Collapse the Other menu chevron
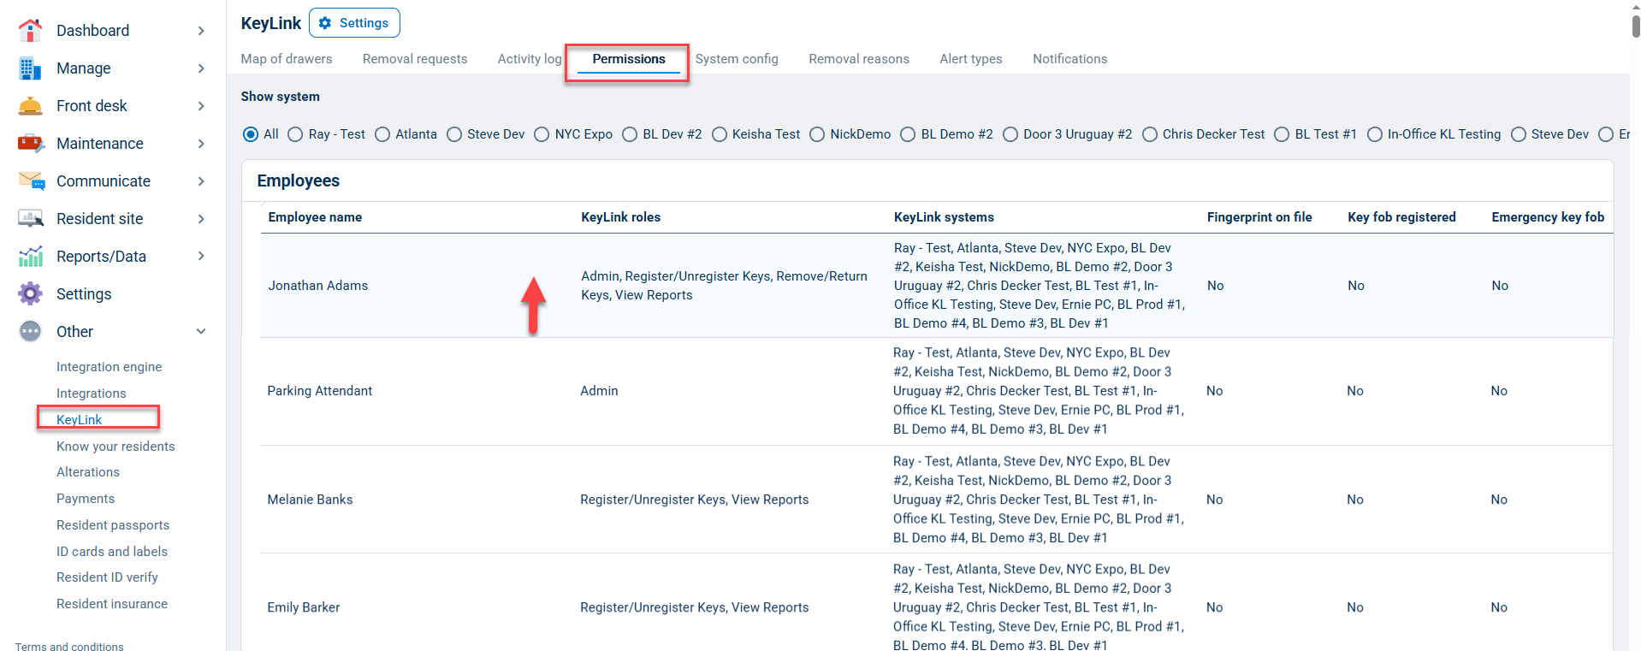 [x=201, y=332]
